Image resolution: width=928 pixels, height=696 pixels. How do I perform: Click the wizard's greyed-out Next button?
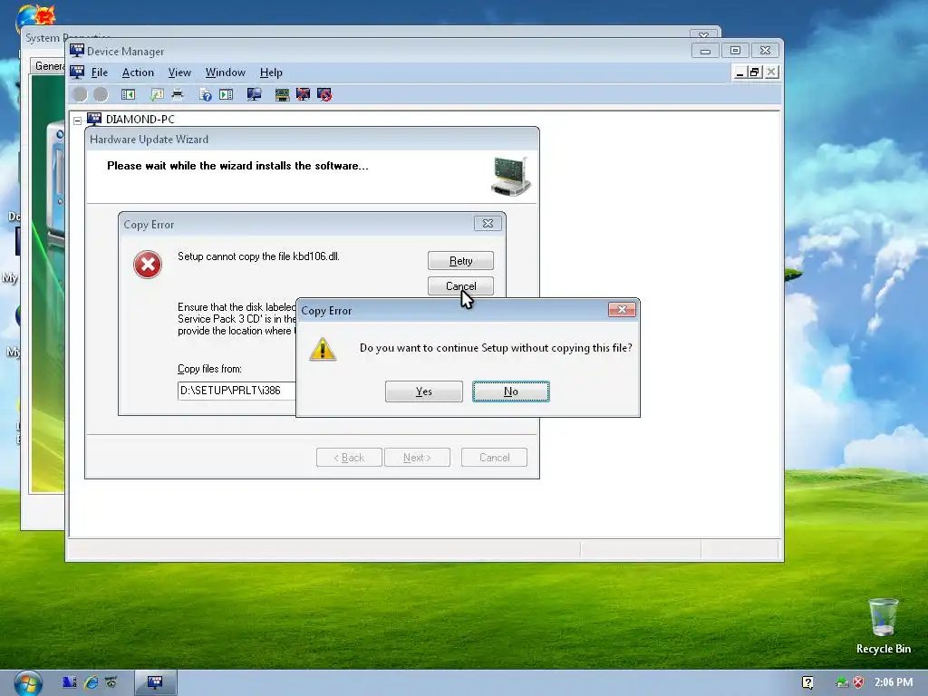click(x=417, y=458)
